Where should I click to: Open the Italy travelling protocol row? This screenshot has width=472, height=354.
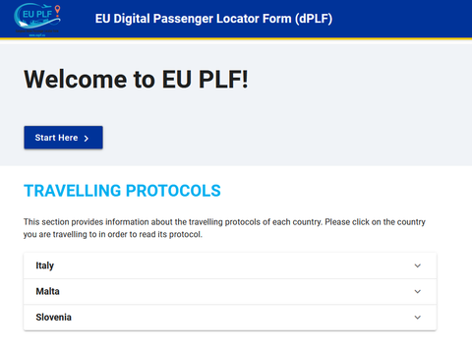click(x=230, y=265)
